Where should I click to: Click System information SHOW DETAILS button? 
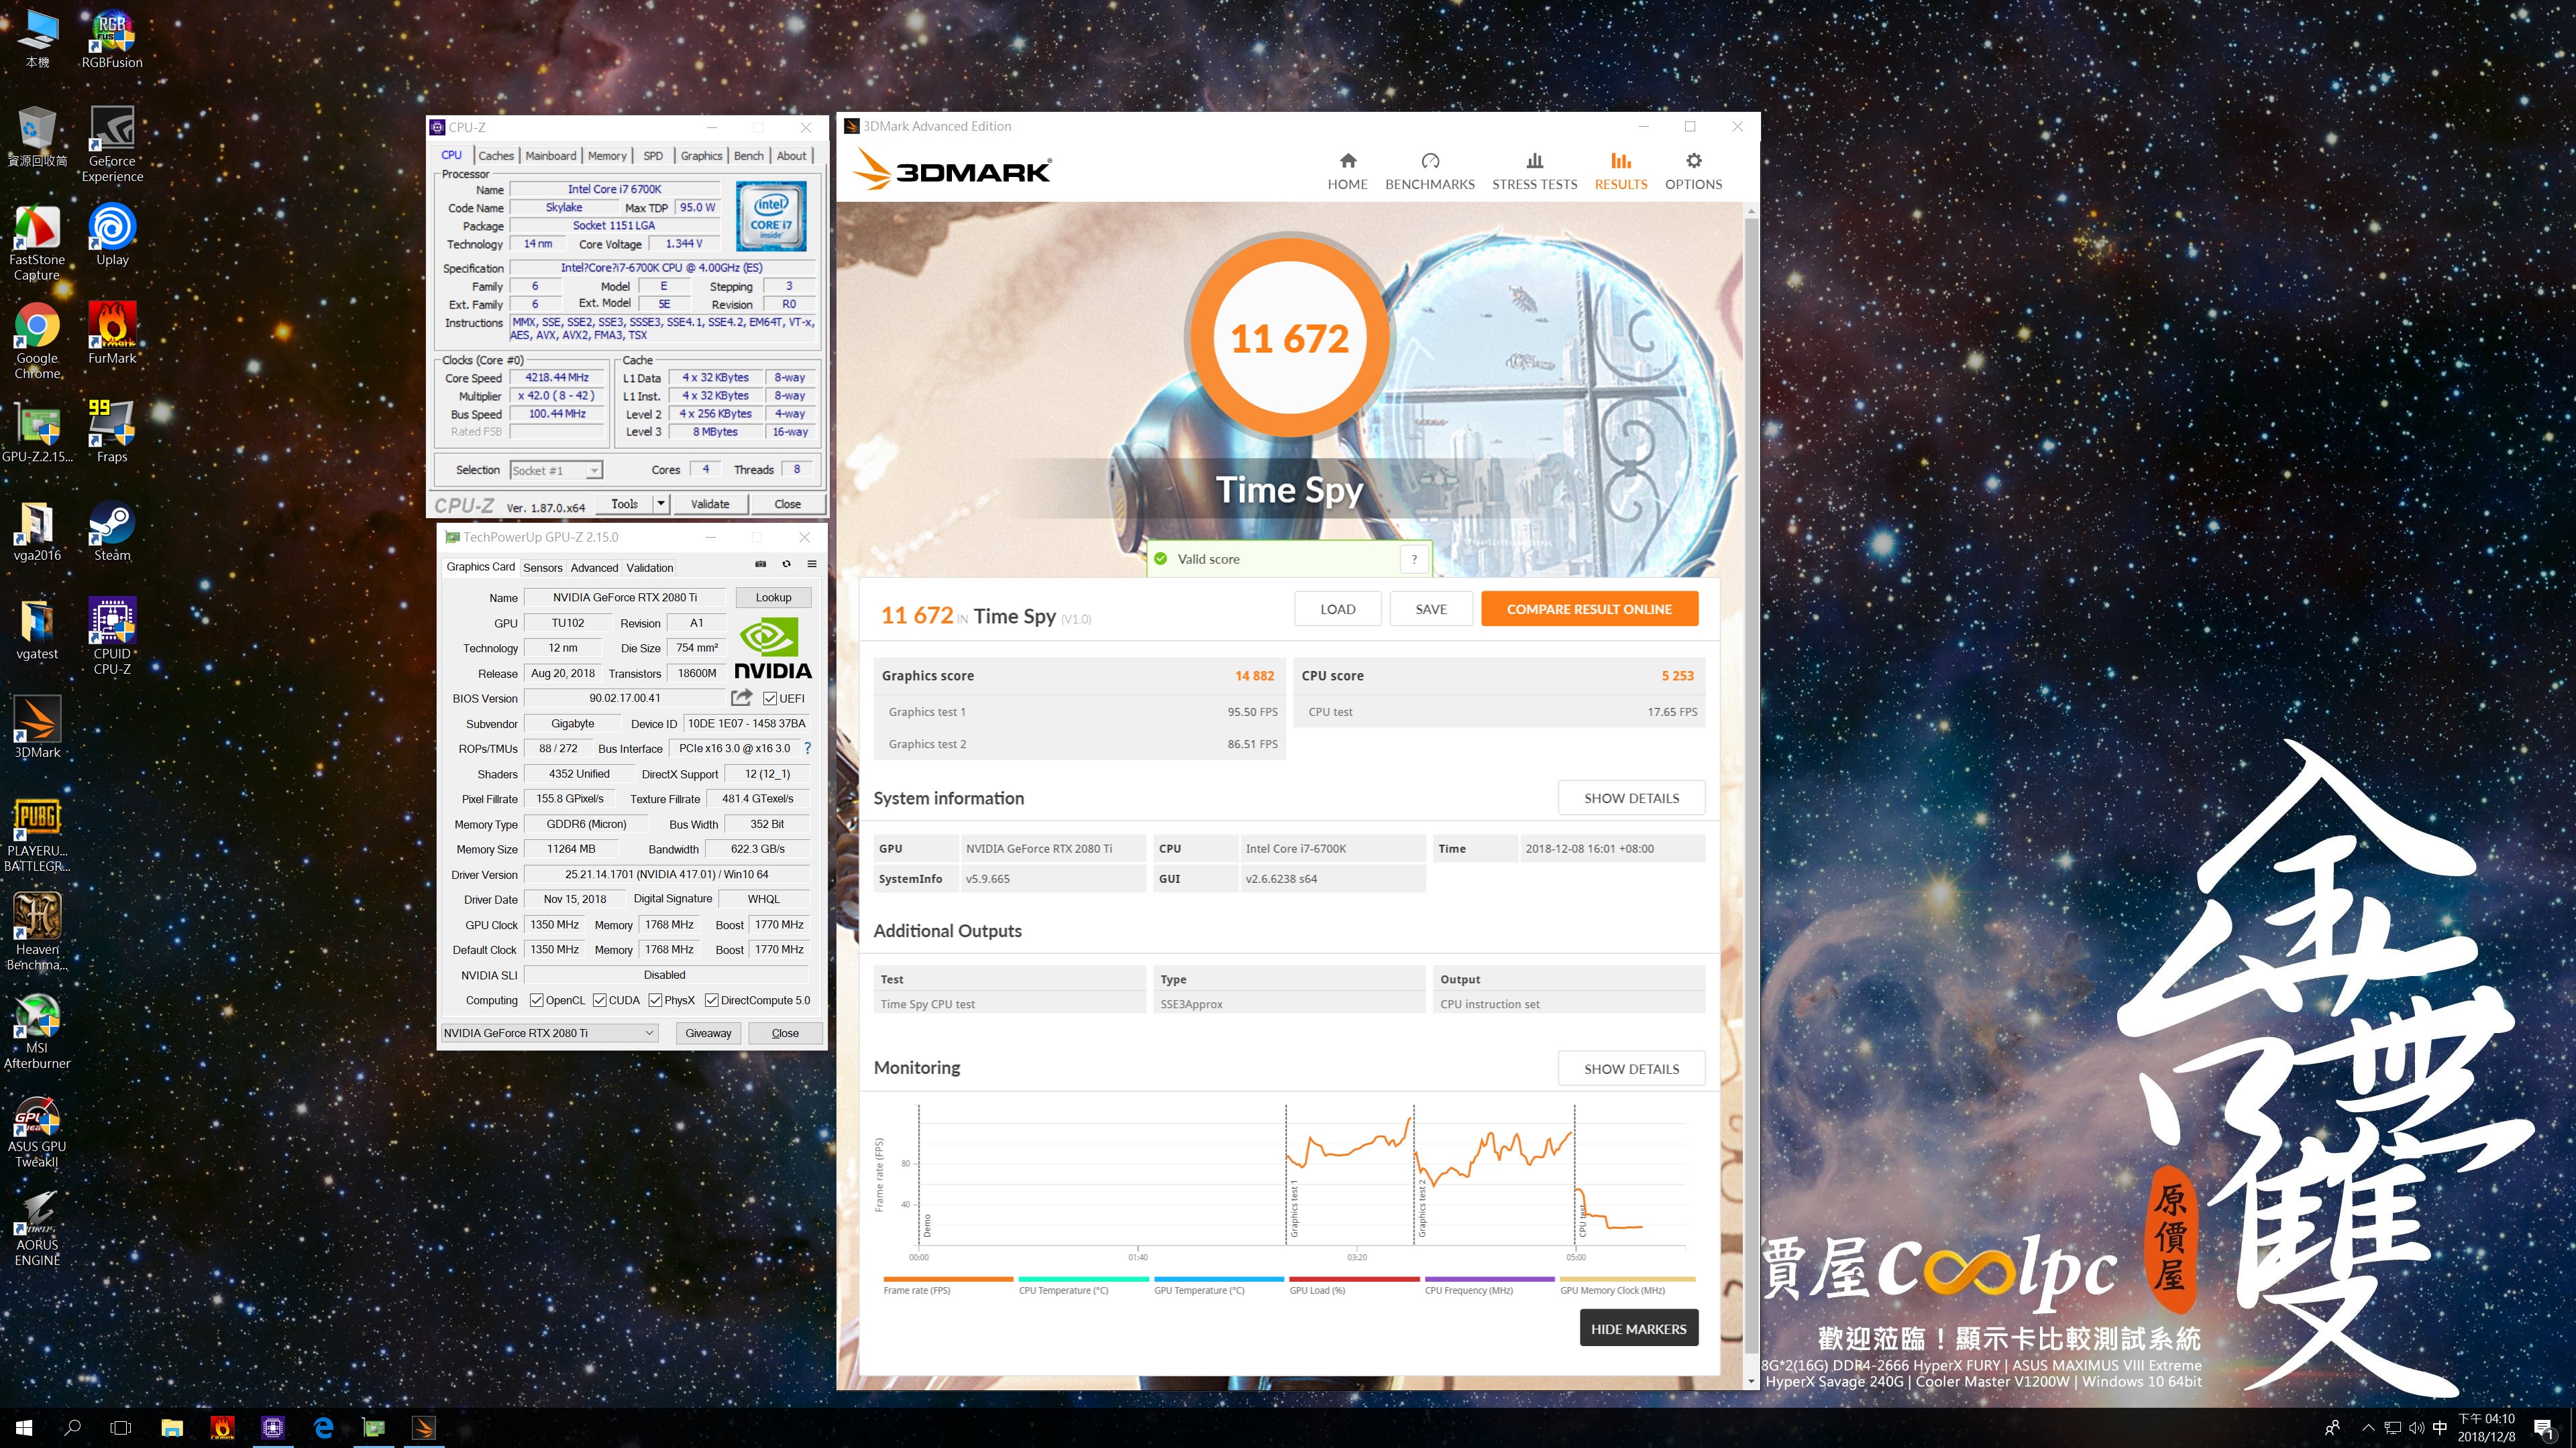[1631, 798]
